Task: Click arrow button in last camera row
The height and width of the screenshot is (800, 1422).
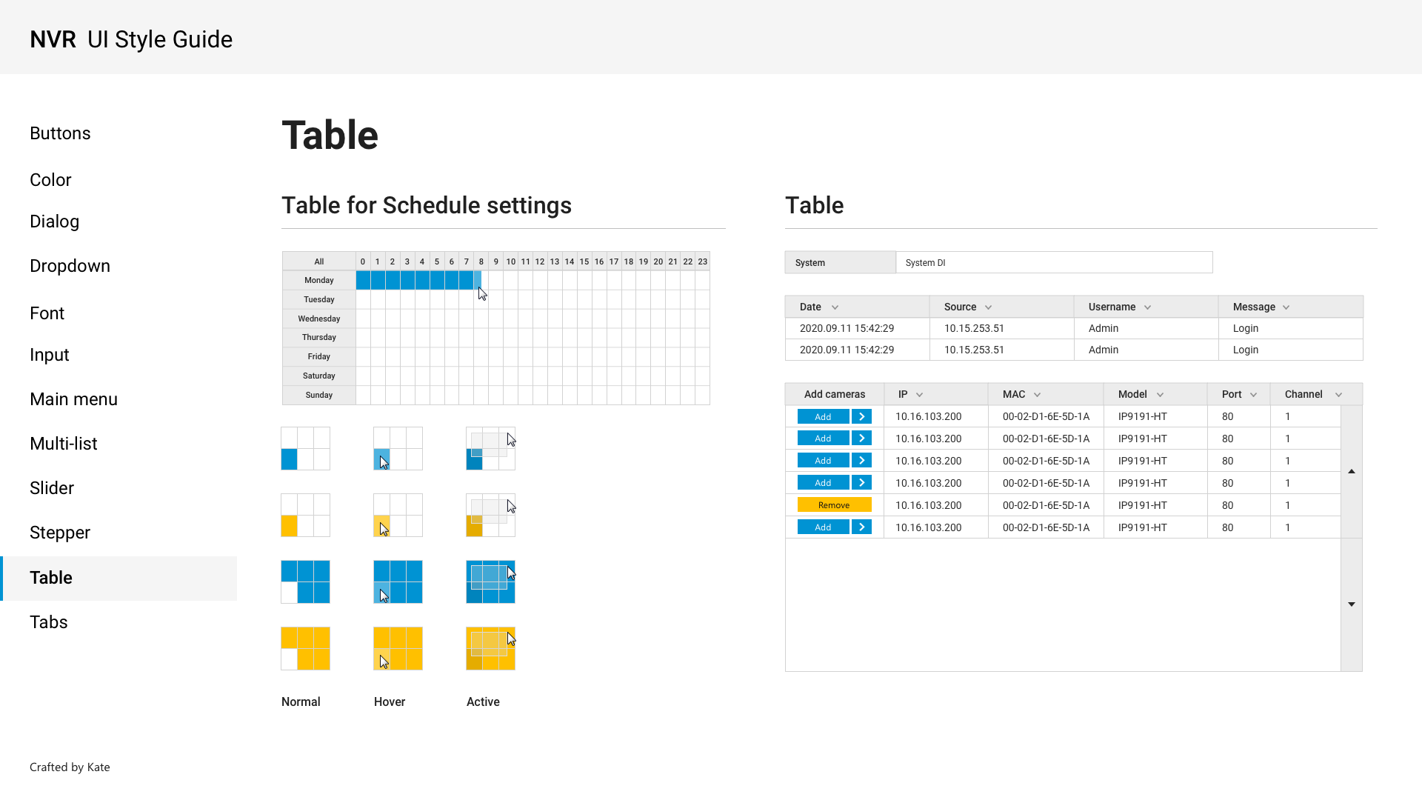Action: tap(861, 527)
